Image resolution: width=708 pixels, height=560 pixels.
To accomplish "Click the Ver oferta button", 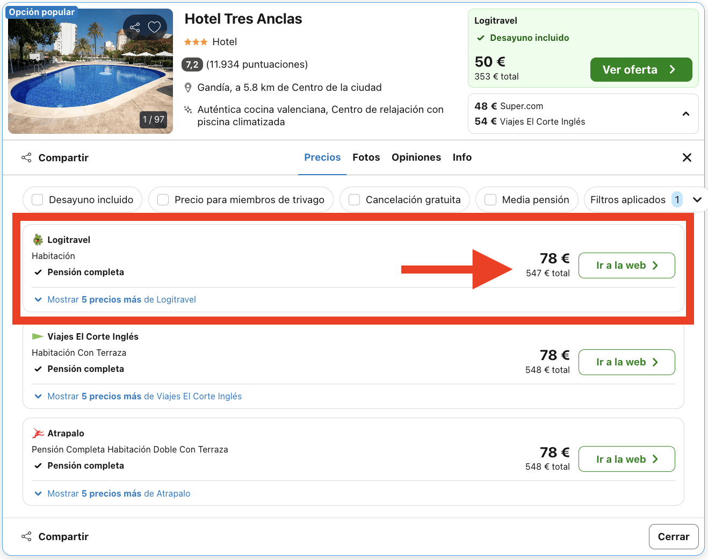I will (x=641, y=69).
